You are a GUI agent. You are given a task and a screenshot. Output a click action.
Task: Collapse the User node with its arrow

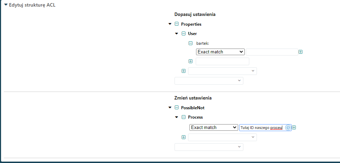coord(177,34)
